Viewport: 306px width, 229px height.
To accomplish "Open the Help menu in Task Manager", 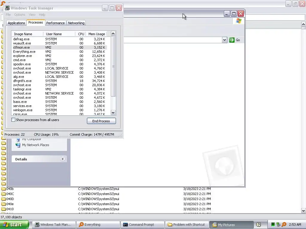I will pyautogui.click(x=42, y=15).
